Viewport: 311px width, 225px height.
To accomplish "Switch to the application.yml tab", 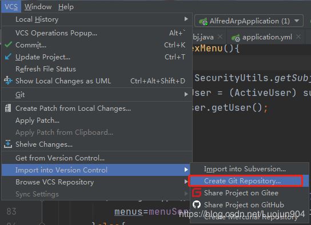I will coord(266,37).
